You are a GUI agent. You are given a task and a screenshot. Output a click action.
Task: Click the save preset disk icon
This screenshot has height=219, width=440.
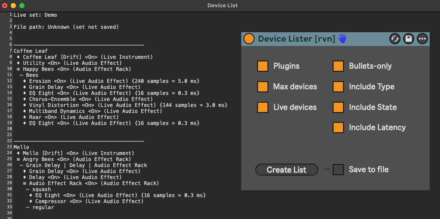coord(409,39)
